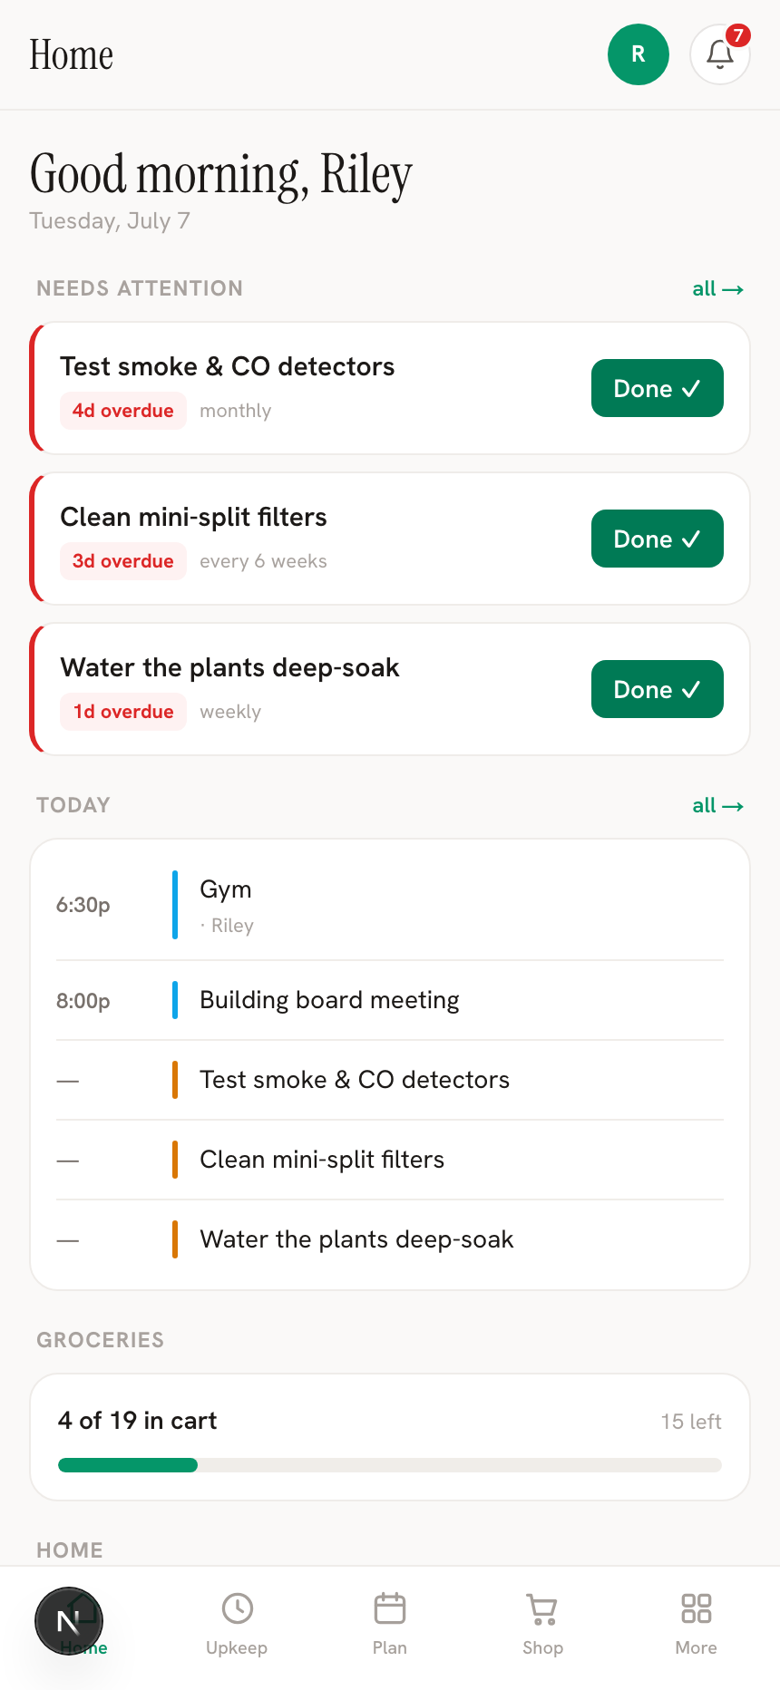The width and height of the screenshot is (780, 1690).
Task: Open the 4 of 19 in cart card
Action: coord(390,1437)
